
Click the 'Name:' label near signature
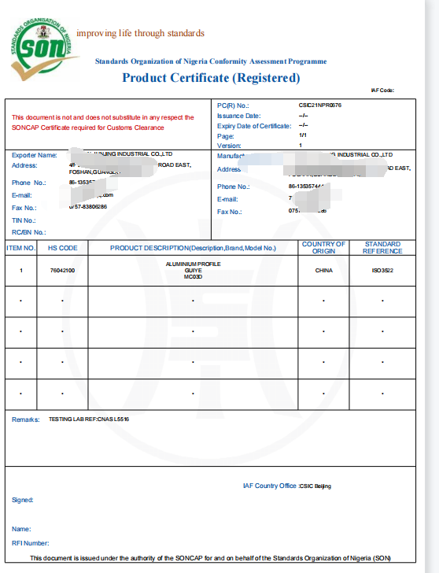pos(21,529)
